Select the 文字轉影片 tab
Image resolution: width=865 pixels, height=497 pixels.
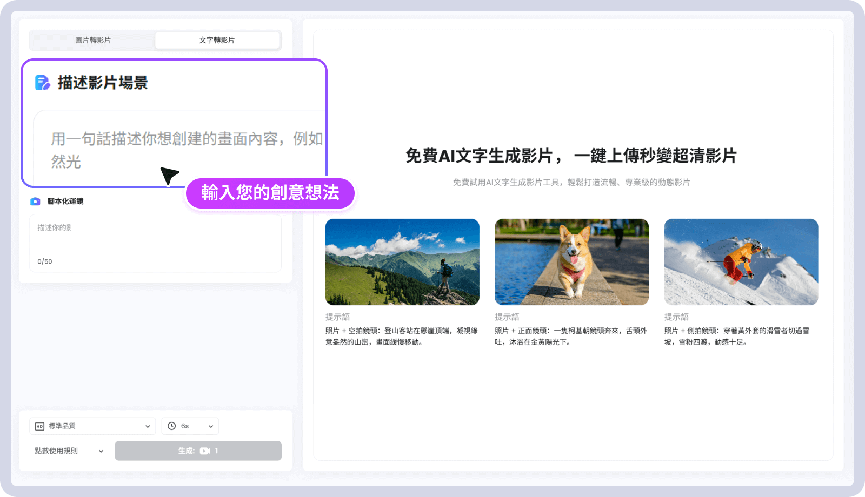pos(217,40)
